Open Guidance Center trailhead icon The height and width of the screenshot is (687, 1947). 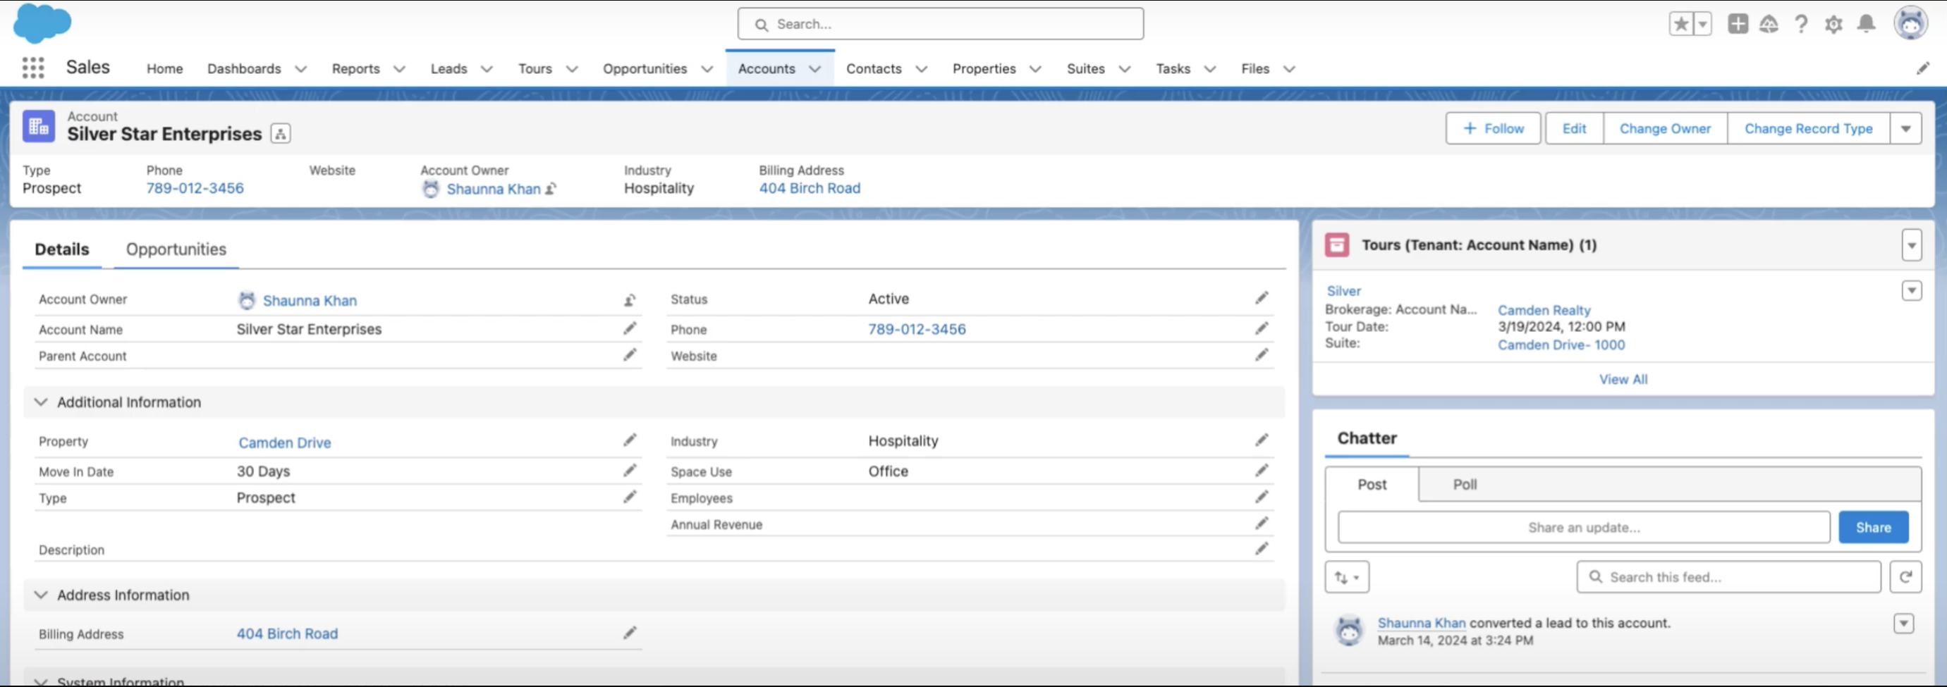(1769, 24)
